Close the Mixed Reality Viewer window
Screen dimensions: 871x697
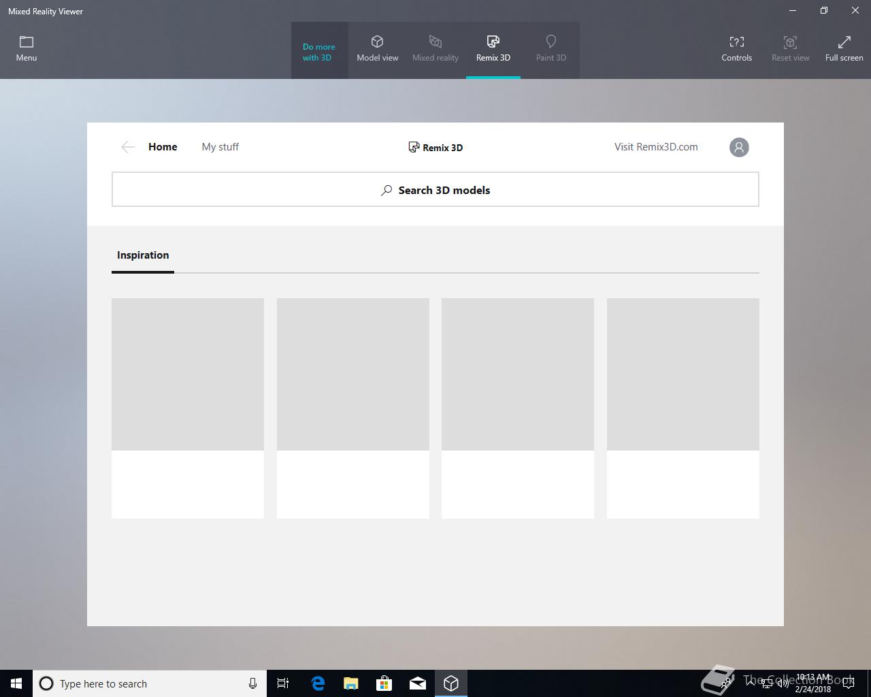[x=855, y=11]
